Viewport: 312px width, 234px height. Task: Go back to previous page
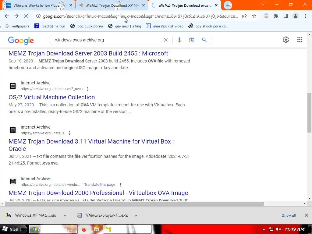point(7,16)
